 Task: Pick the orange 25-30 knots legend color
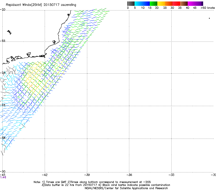tap(169, 4)
